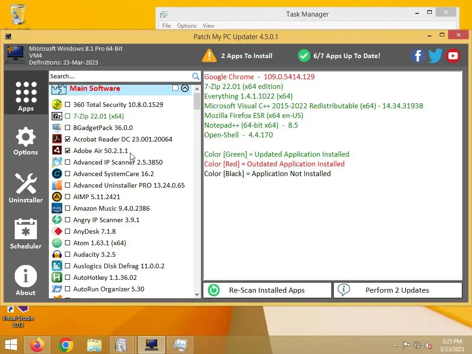
Task: Launch Firefox from the taskbar
Action: pos(37,345)
